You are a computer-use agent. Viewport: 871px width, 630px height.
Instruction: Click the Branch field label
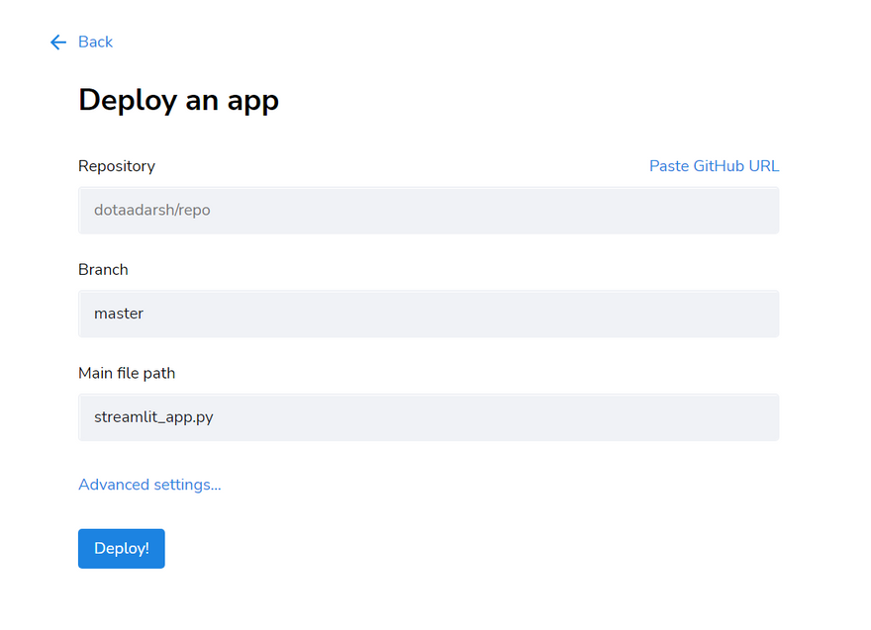pyautogui.click(x=103, y=269)
